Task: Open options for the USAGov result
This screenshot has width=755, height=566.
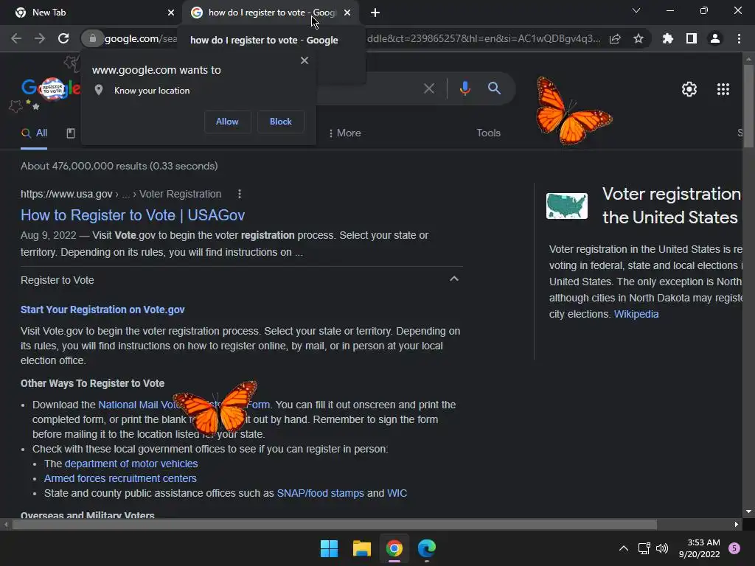Action: coord(240,194)
